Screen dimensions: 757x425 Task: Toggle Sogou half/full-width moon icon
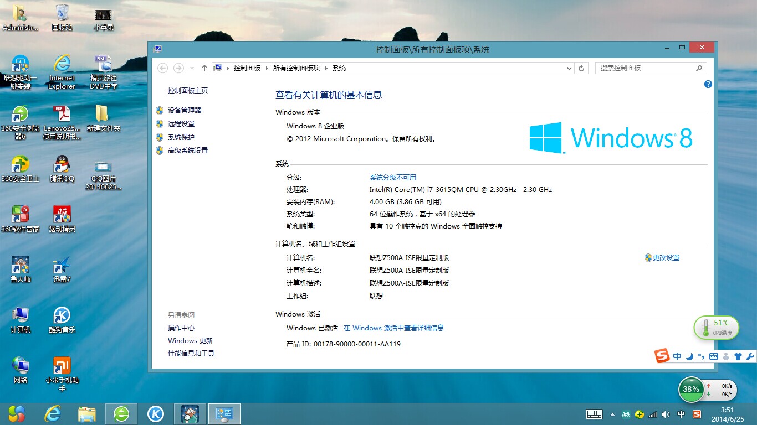[690, 356]
